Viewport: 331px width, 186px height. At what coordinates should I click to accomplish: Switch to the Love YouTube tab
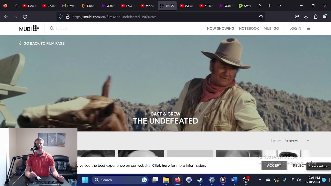(x=128, y=6)
